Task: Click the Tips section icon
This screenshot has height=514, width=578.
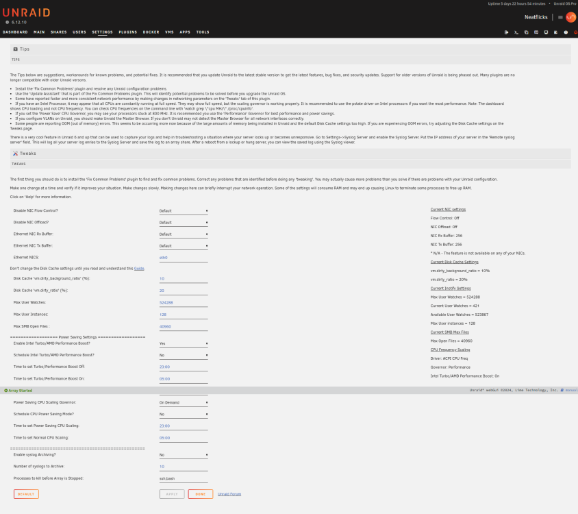Action: (x=16, y=49)
